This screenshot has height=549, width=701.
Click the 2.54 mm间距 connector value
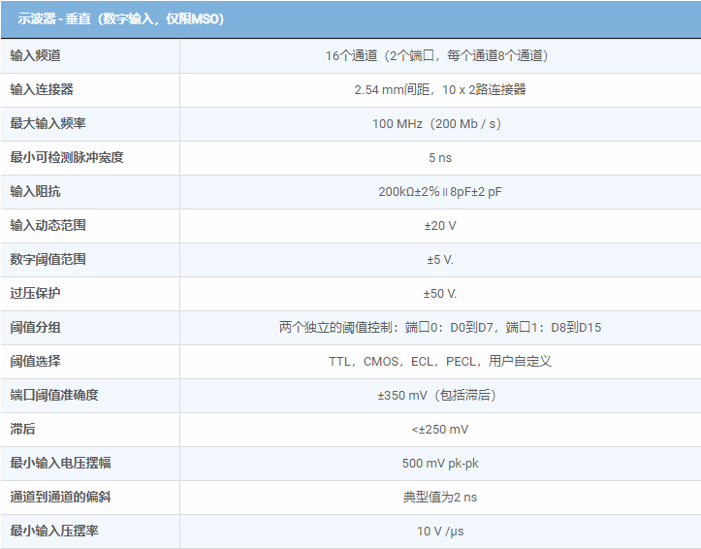point(439,89)
